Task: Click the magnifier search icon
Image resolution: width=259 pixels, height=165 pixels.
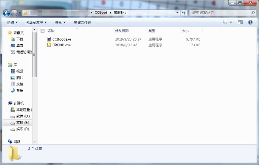Action: (x=253, y=13)
